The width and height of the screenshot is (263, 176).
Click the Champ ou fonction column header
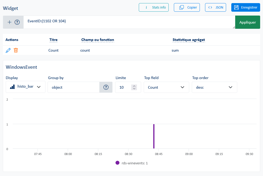coord(97,40)
